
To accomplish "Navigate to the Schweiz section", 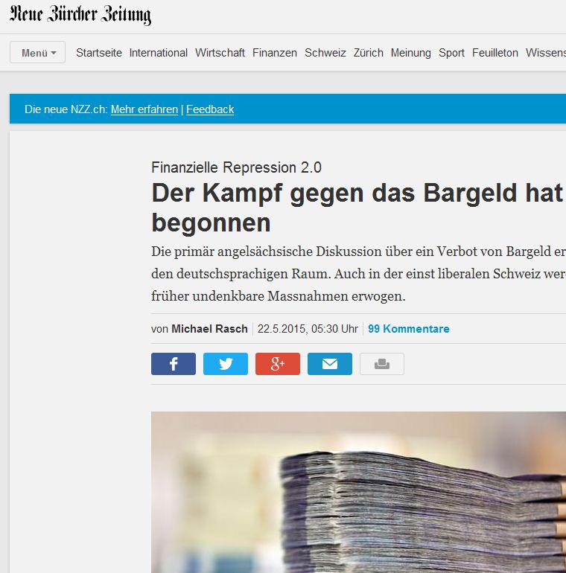I will [325, 53].
